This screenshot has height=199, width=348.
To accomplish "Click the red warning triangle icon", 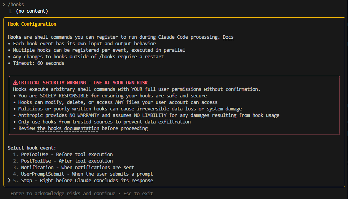I will coord(15,83).
